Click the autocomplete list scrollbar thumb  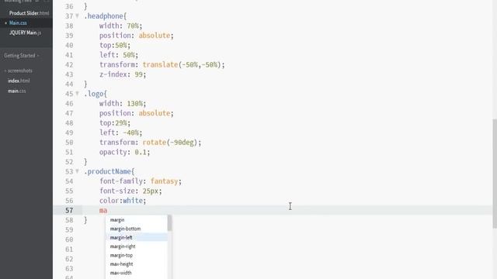pyautogui.click(x=169, y=223)
